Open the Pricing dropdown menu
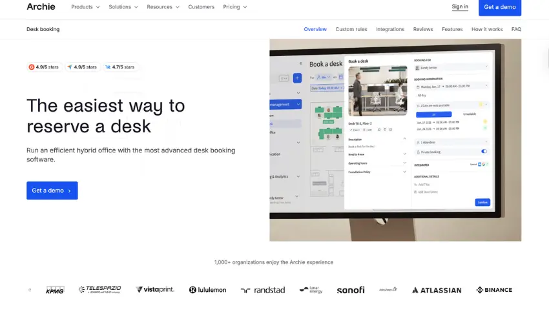The width and height of the screenshot is (549, 319). tap(235, 7)
